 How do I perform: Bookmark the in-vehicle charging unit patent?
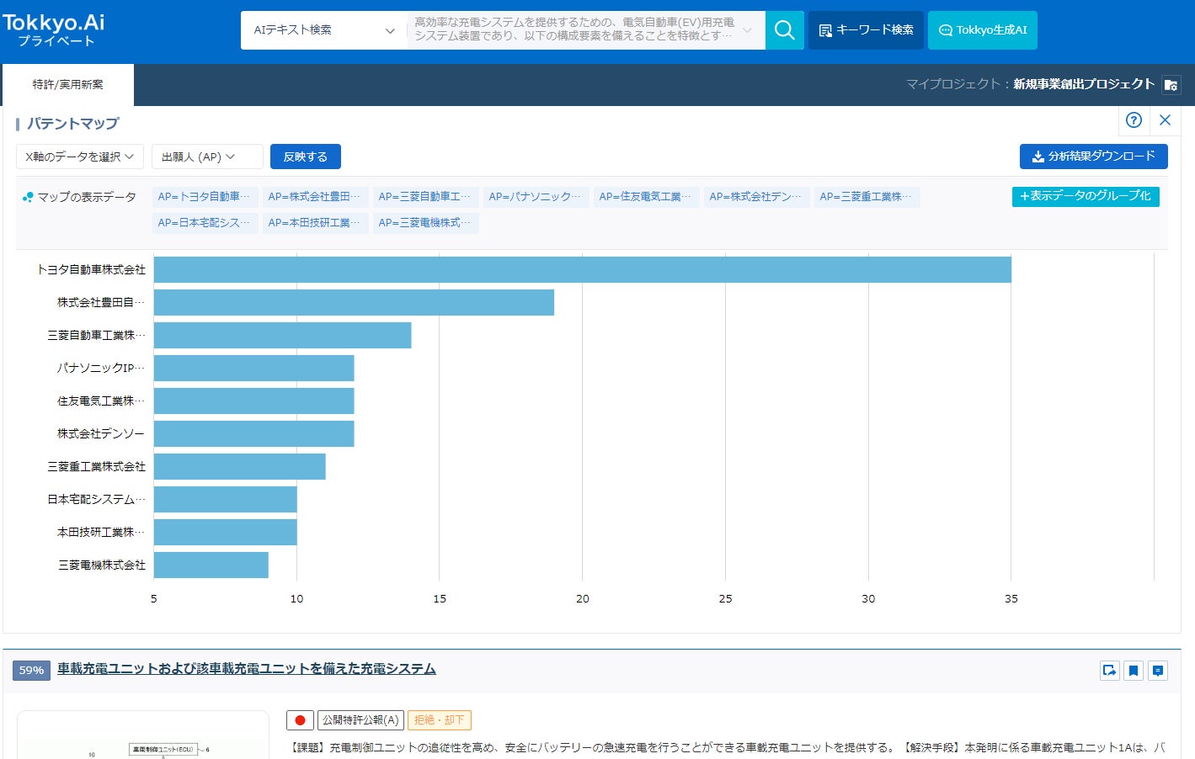[1134, 671]
